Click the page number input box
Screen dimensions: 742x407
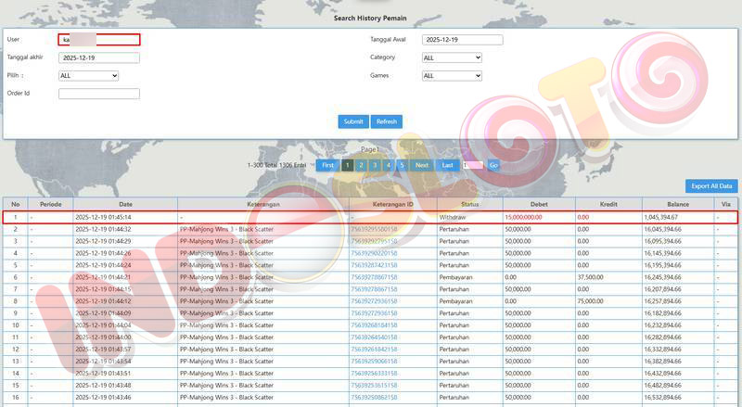pyautogui.click(x=472, y=165)
